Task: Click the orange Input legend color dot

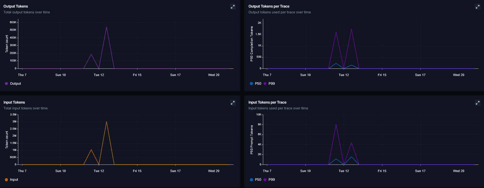Action: (6, 180)
